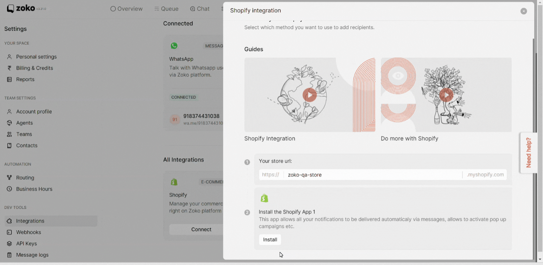This screenshot has height=265, width=543.
Task: Click Connect on the Shopify card
Action: tap(196, 229)
